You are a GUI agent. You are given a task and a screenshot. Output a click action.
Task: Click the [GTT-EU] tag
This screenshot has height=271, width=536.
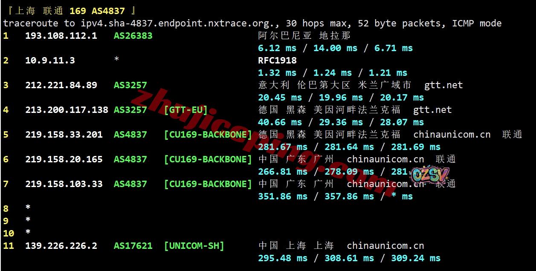tap(186, 110)
